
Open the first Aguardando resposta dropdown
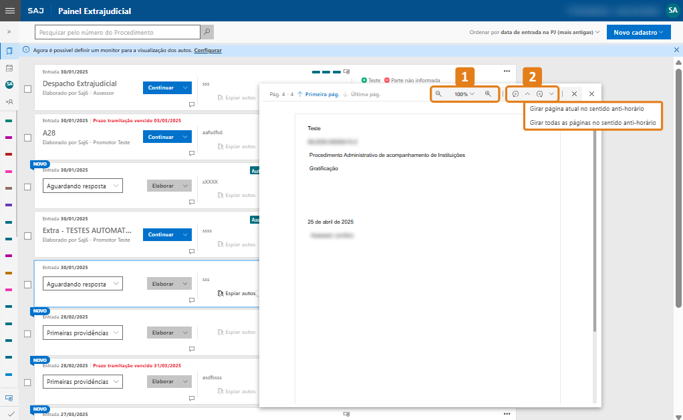pos(82,186)
